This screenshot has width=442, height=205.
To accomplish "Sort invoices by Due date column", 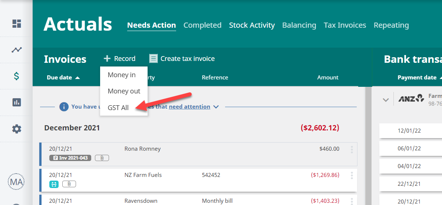I will click(x=63, y=78).
